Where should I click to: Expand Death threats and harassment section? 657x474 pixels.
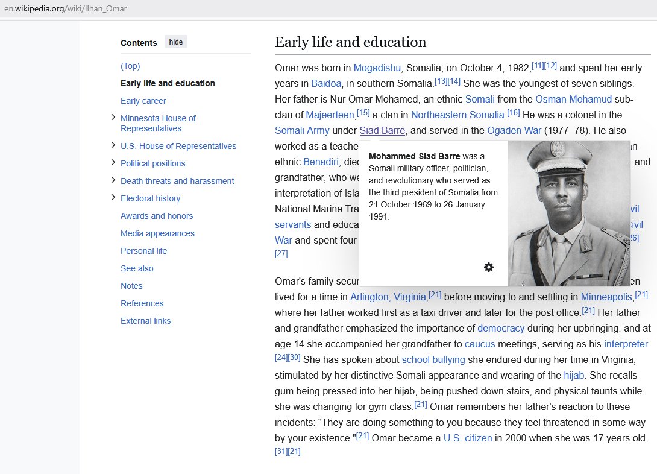click(113, 180)
